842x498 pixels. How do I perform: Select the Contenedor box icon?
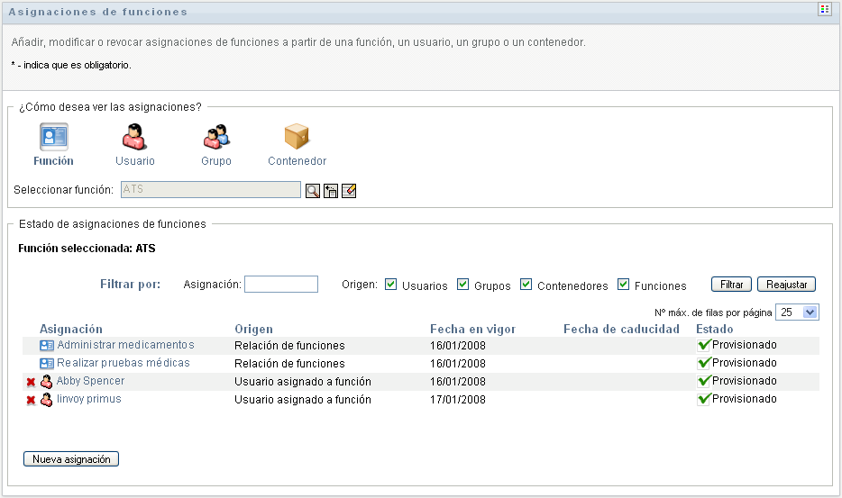(297, 136)
